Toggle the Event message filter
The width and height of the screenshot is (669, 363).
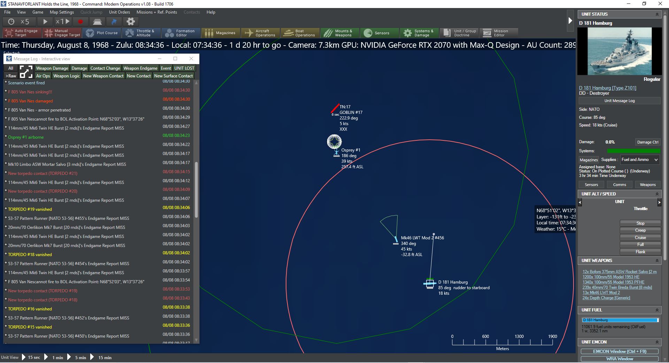click(166, 68)
